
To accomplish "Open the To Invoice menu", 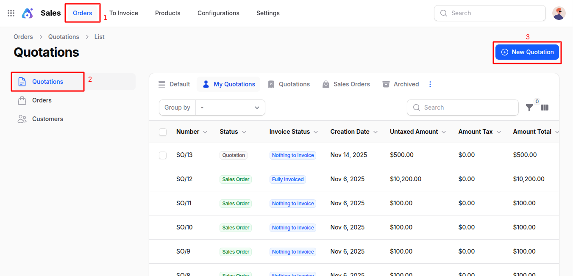I will coord(123,13).
